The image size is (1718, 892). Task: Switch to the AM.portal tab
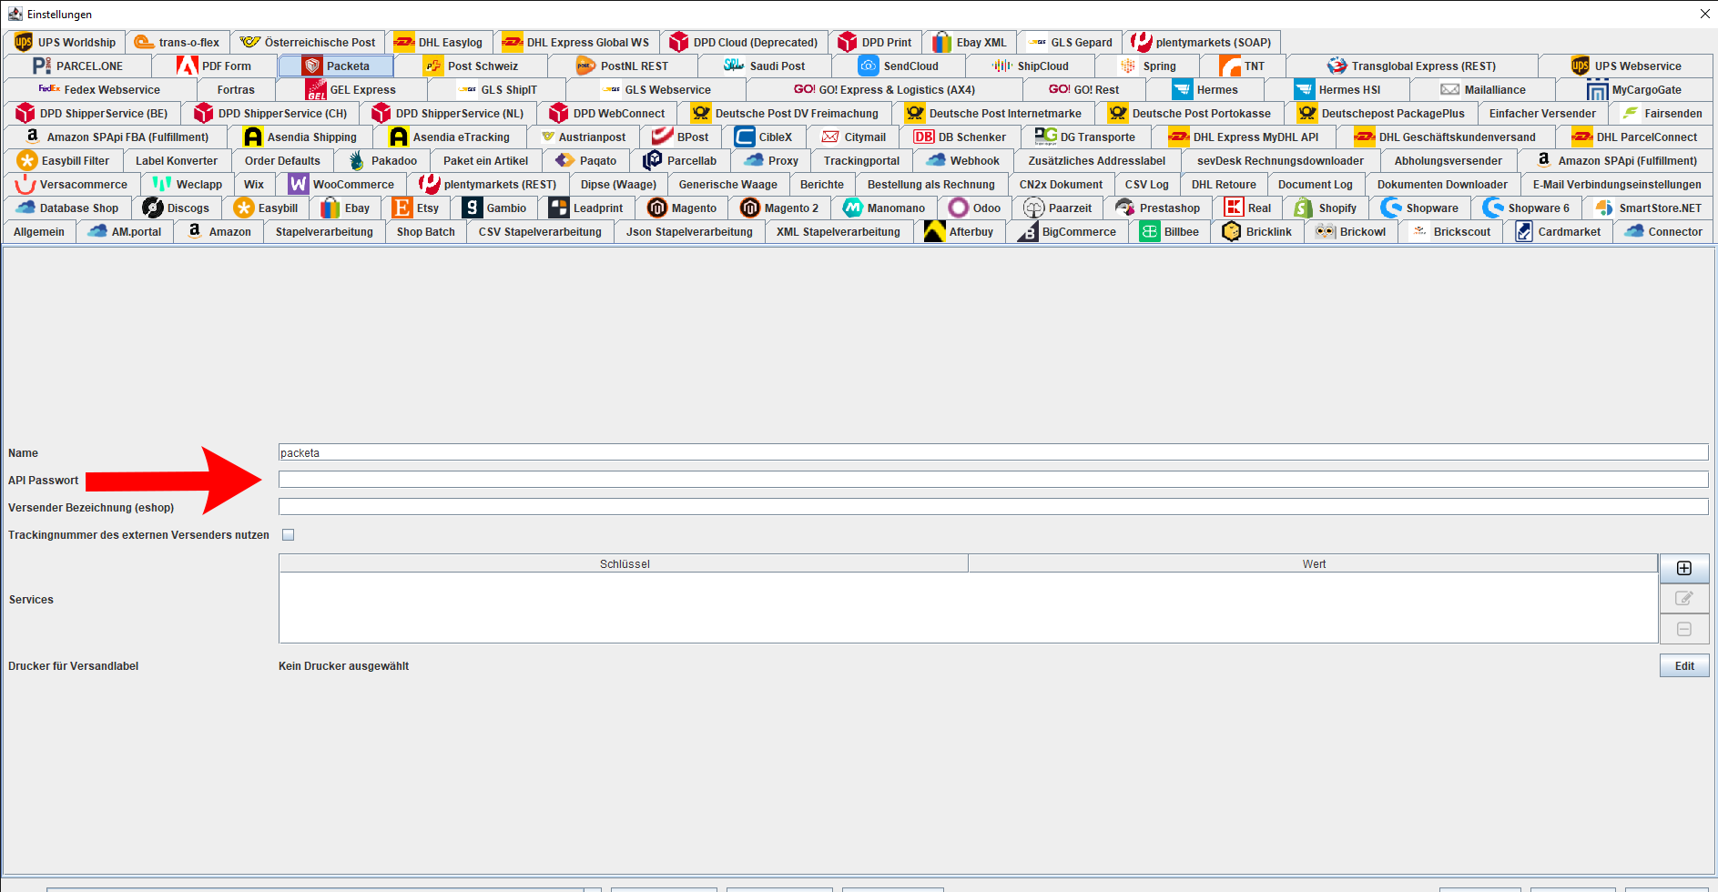click(125, 231)
